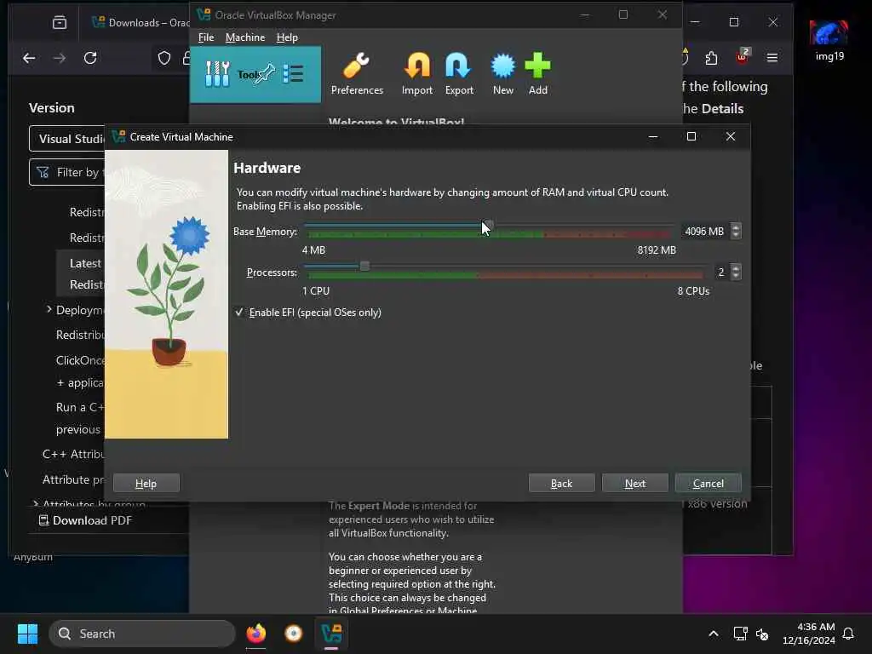Go back in the browser window
Screen dimensions: 872x654
click(x=29, y=58)
